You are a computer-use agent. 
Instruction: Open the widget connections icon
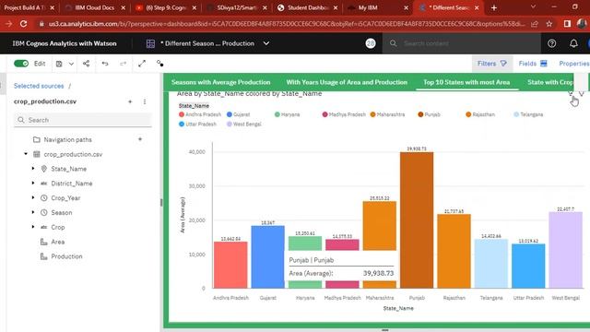pos(159,64)
